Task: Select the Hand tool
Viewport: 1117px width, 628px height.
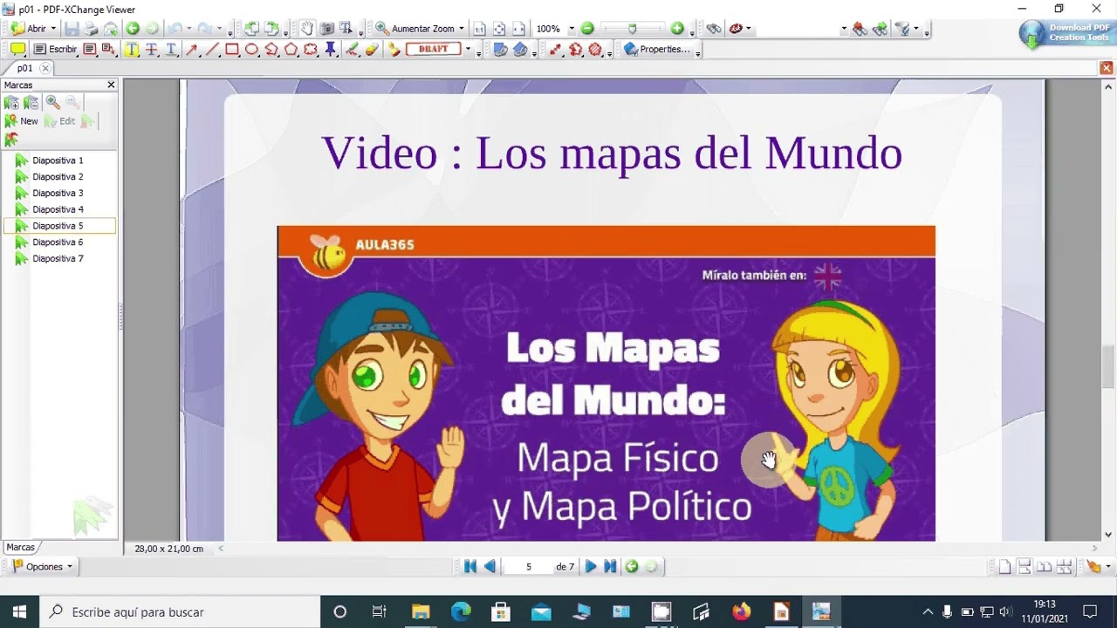Action: tap(307, 29)
